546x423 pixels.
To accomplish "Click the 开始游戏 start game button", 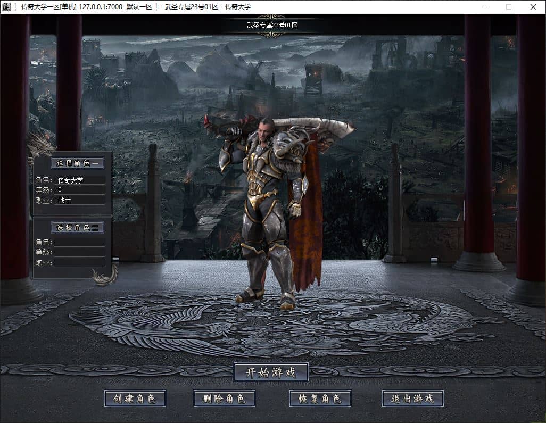I will tap(271, 372).
